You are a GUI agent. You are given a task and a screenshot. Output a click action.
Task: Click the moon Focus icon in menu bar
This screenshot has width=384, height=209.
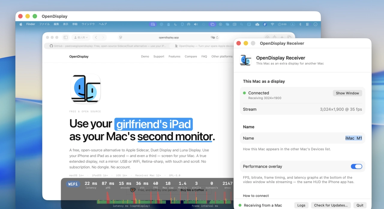(175, 24)
